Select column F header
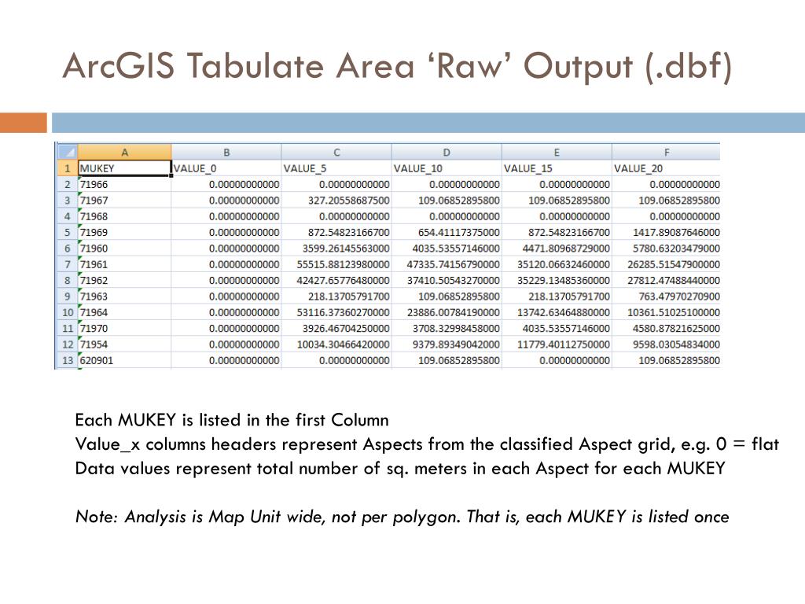The width and height of the screenshot is (805, 604). [667, 152]
